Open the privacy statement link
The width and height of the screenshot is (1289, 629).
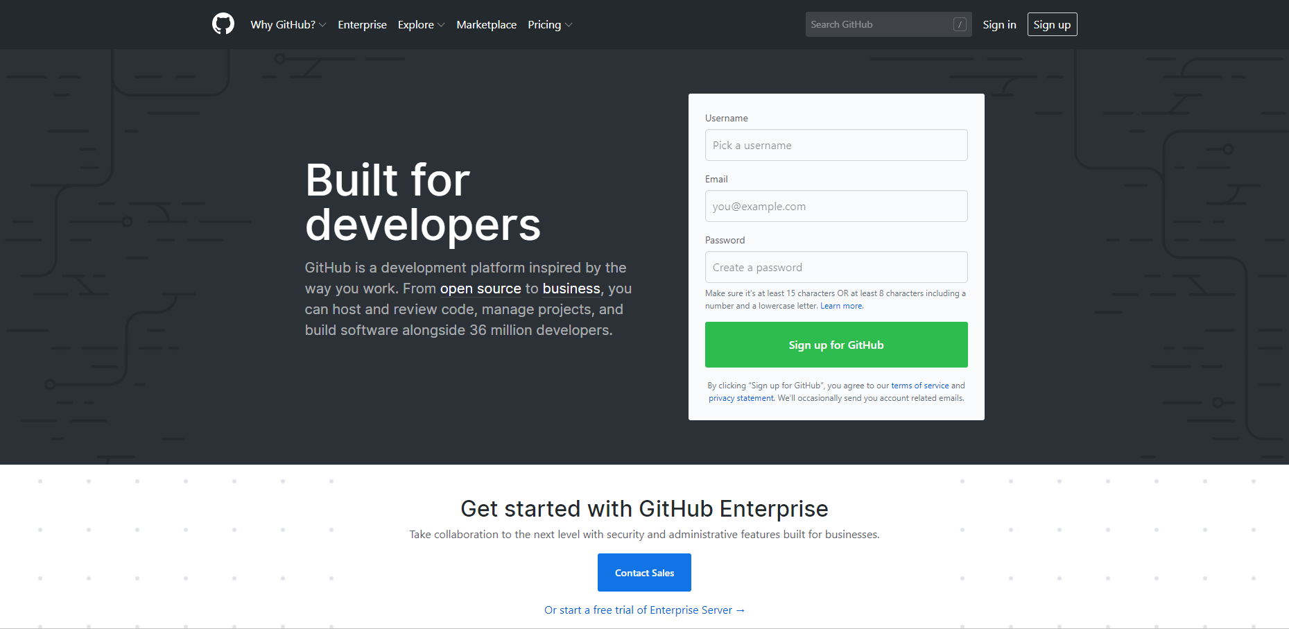(741, 398)
